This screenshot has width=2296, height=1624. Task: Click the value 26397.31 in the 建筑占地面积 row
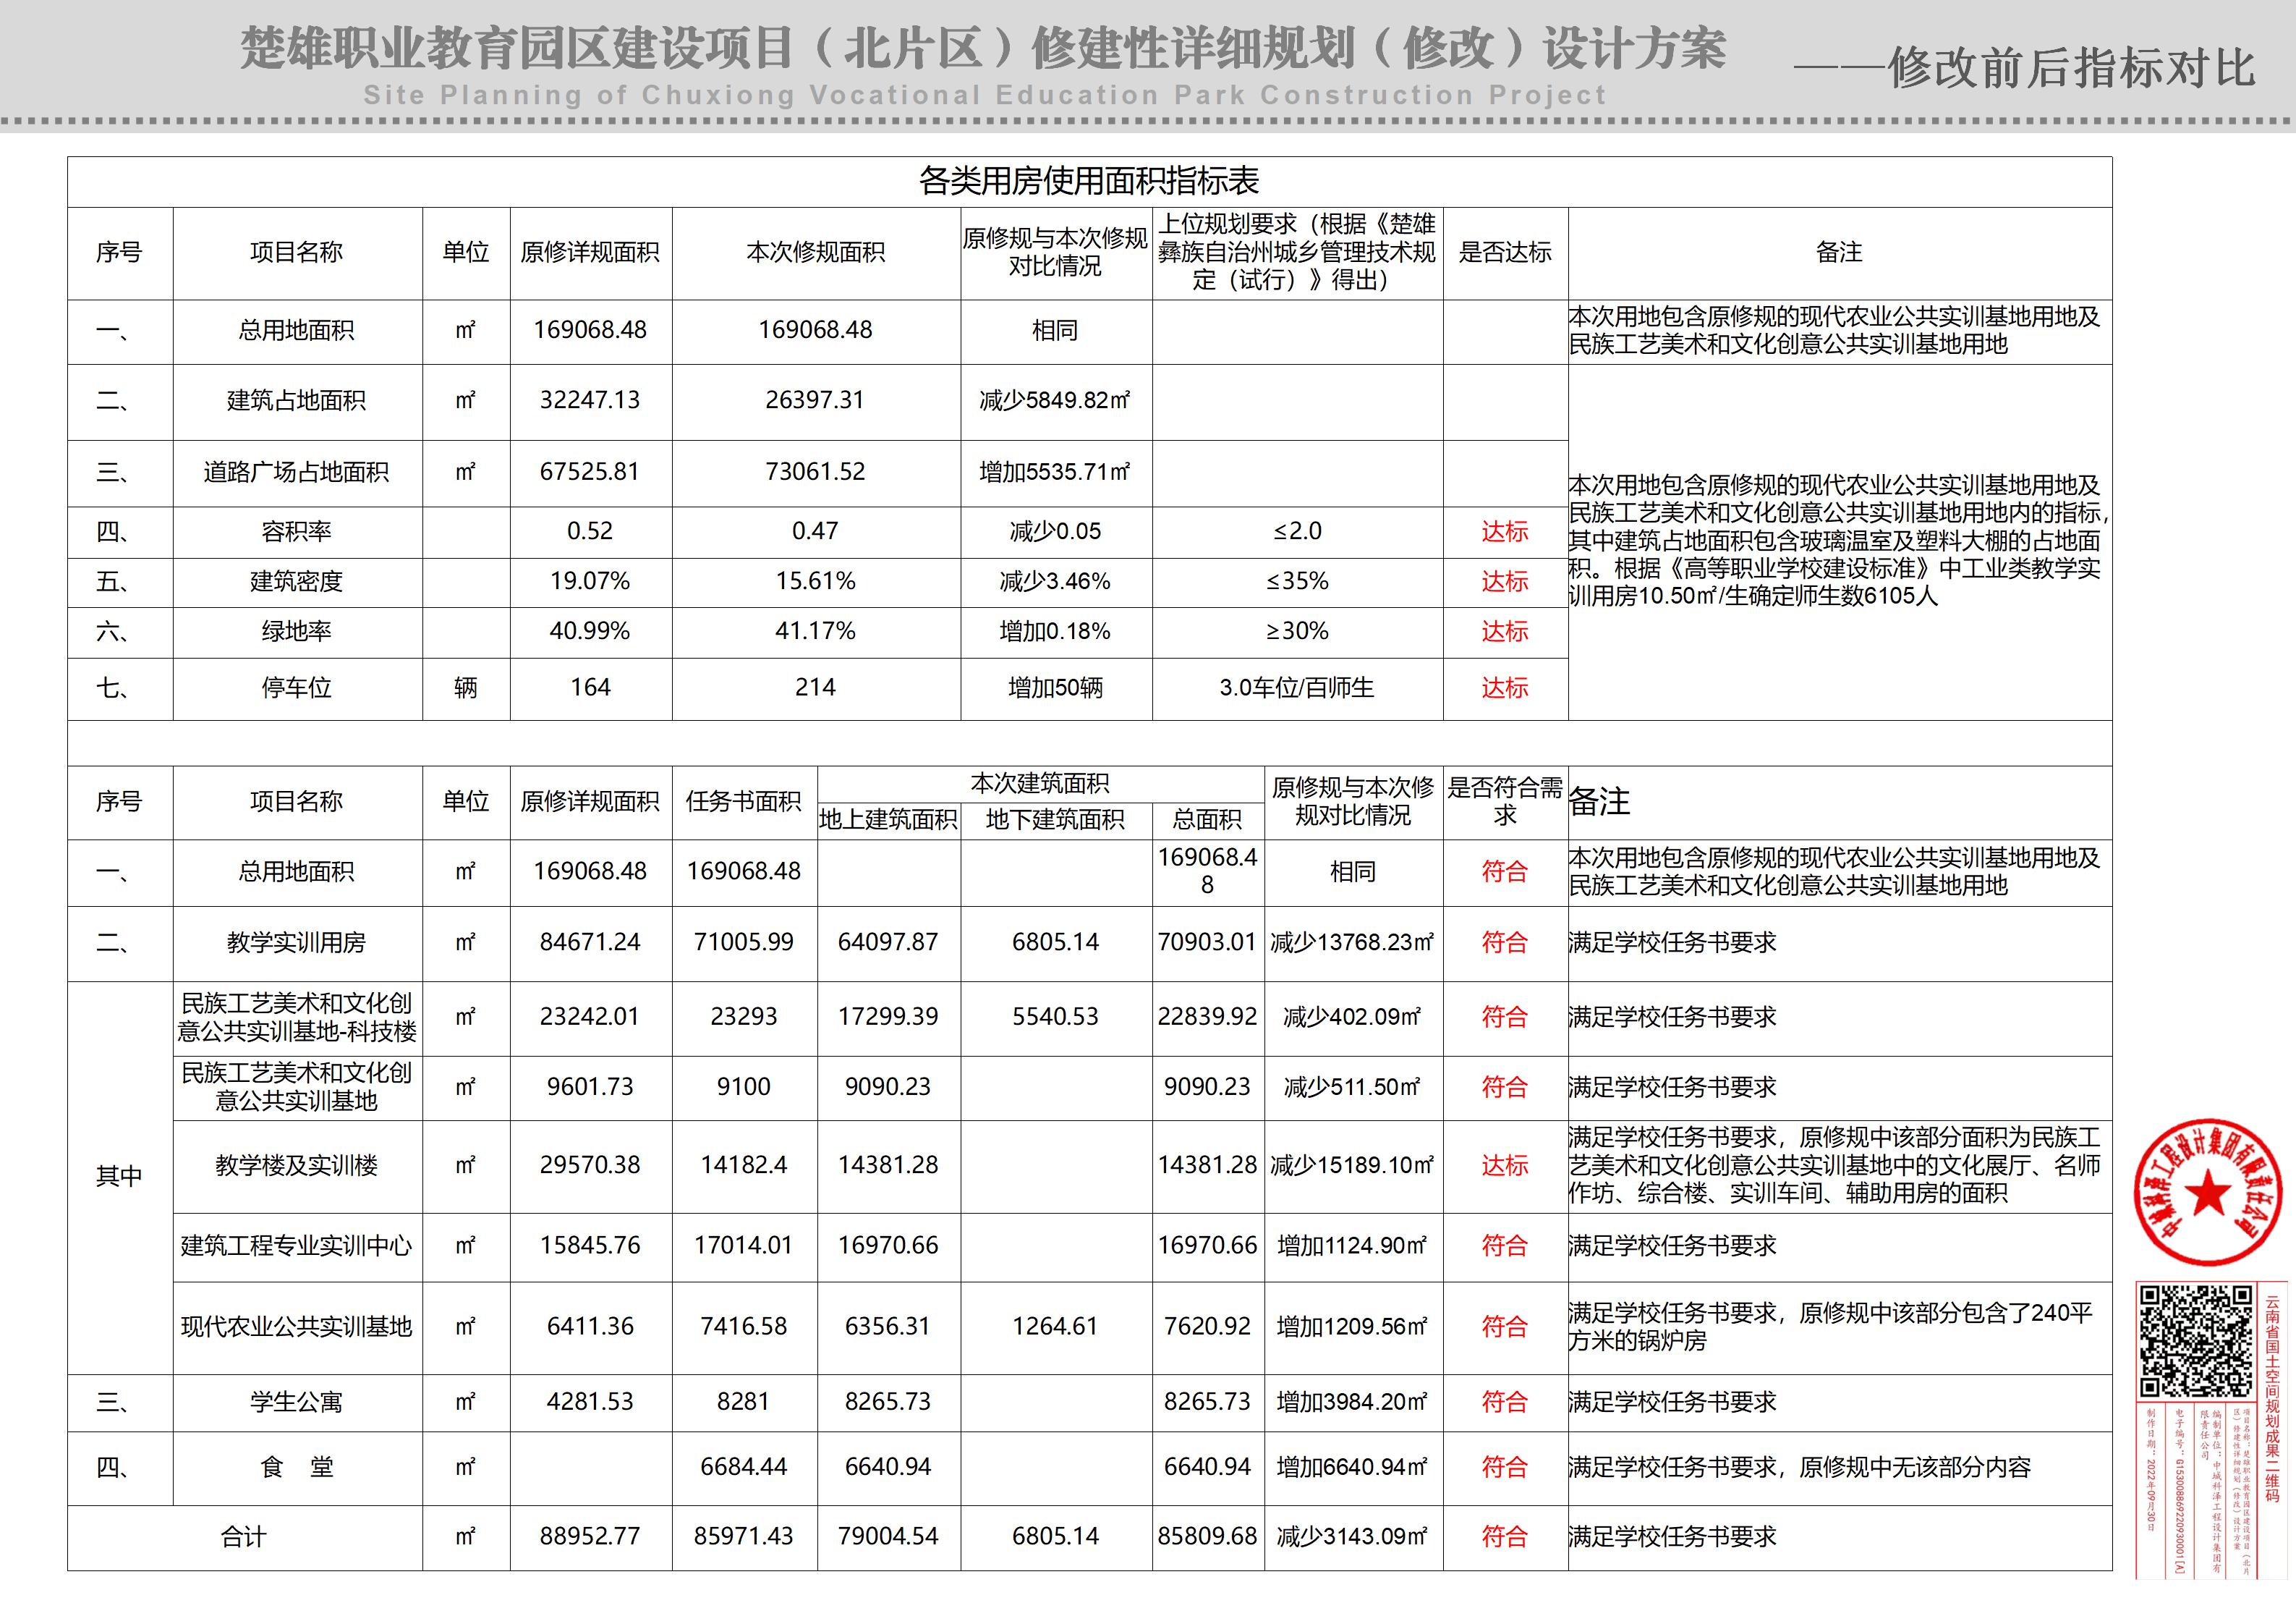point(815,400)
